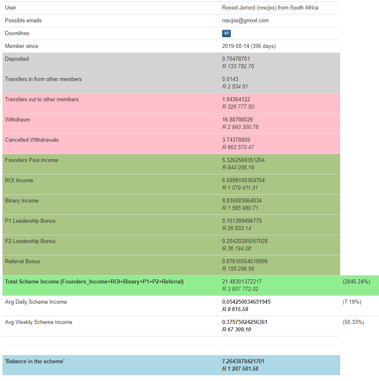Click the Cancelled Withdrawals row label
The image size is (379, 381).
[x=32, y=140]
